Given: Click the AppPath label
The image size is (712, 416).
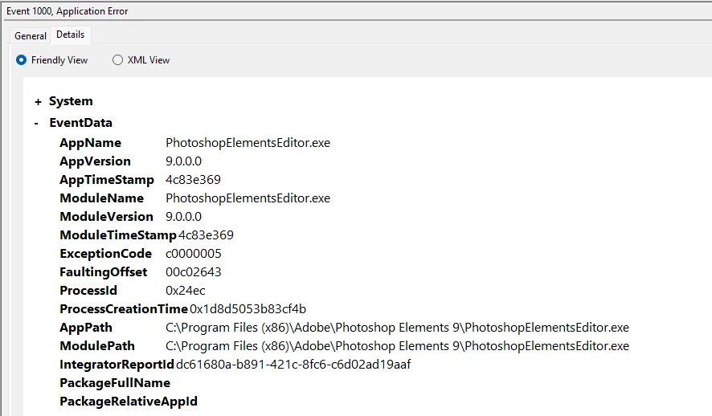Looking at the screenshot, I should coord(86,328).
